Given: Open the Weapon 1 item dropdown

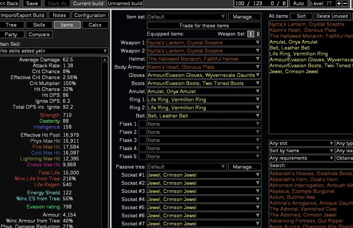Looking at the screenshot, I should 204,42.
